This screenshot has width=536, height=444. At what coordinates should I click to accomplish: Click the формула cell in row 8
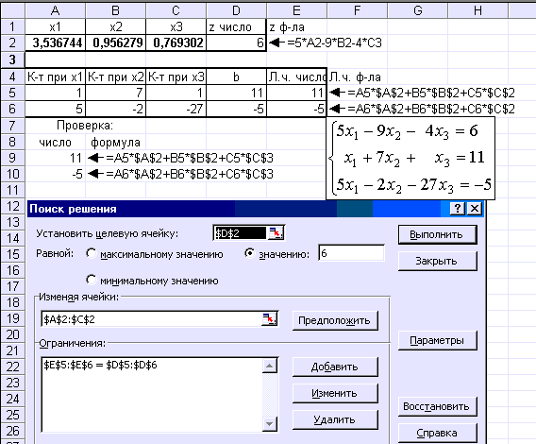(115, 142)
